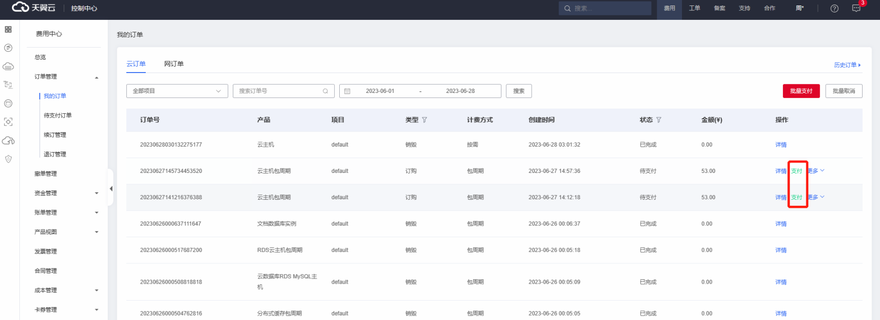Open the 全部项目 project dropdown
The image size is (880, 320).
pyautogui.click(x=177, y=91)
